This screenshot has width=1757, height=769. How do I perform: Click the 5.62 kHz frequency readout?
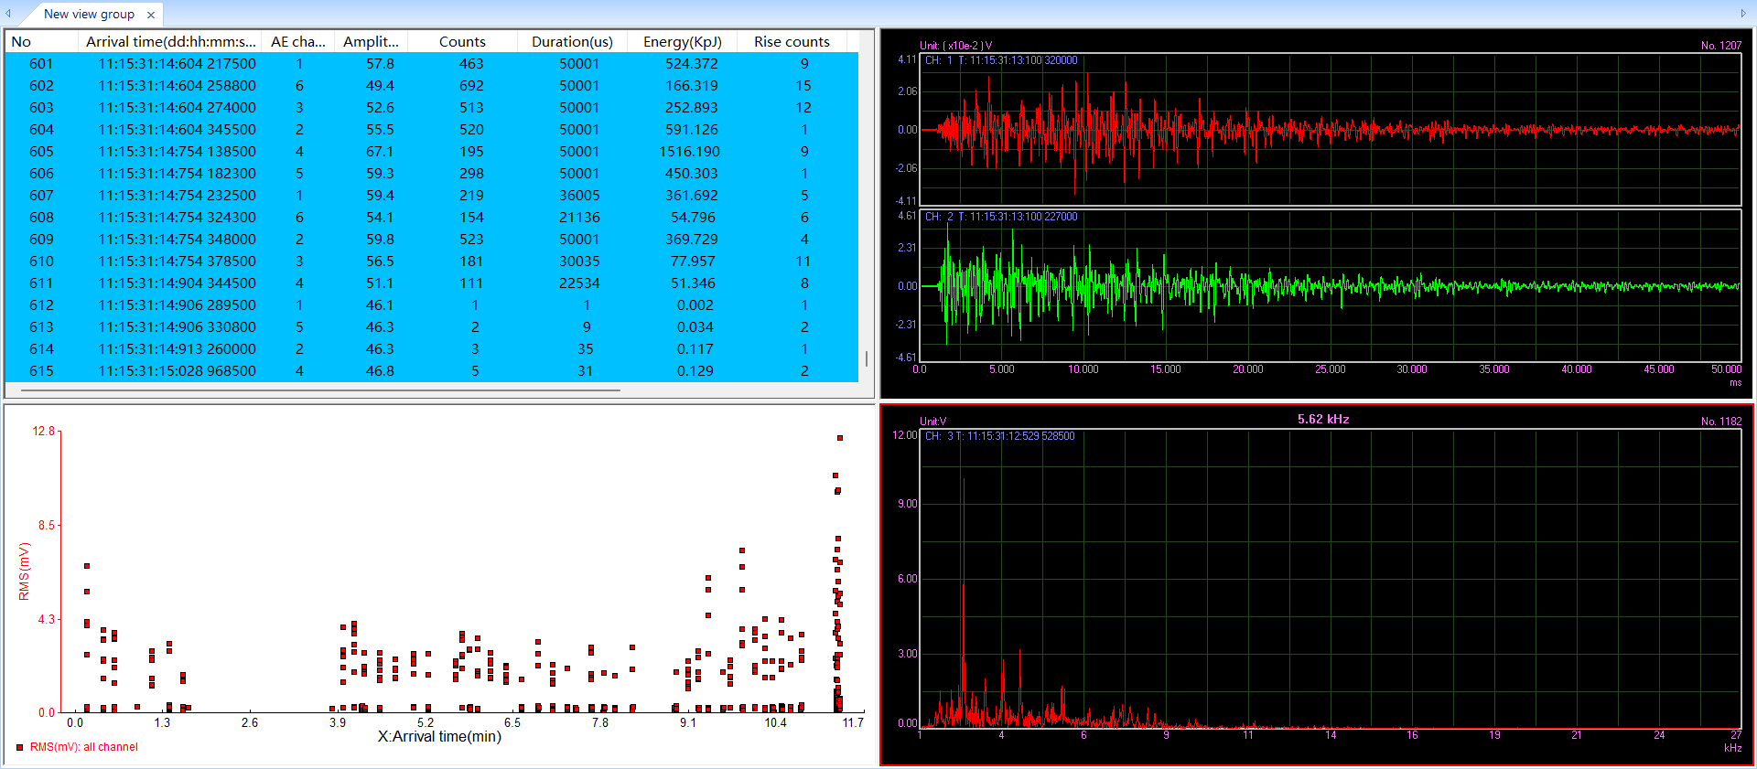click(1323, 419)
